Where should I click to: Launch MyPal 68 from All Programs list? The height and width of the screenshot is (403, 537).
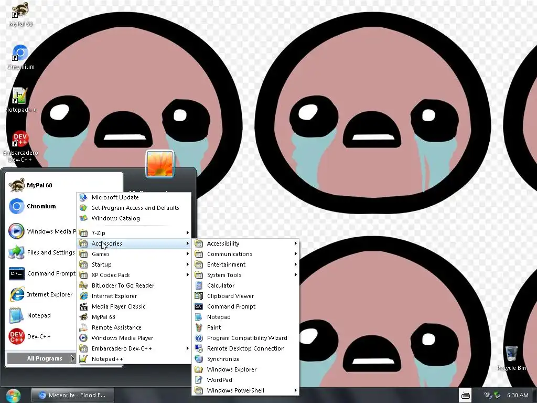point(134,317)
